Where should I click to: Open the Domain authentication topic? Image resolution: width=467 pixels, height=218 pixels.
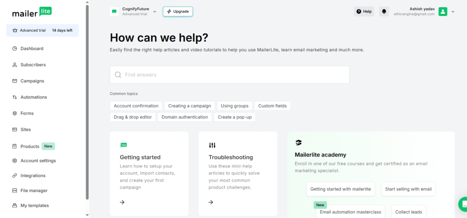[185, 117]
